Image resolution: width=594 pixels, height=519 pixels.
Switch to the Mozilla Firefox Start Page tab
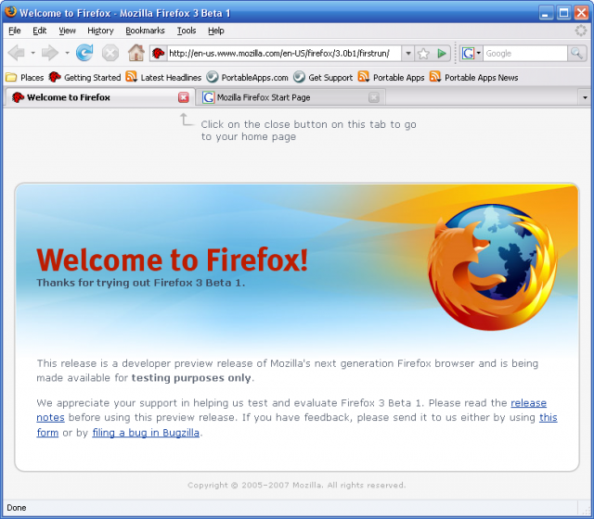[291, 97]
